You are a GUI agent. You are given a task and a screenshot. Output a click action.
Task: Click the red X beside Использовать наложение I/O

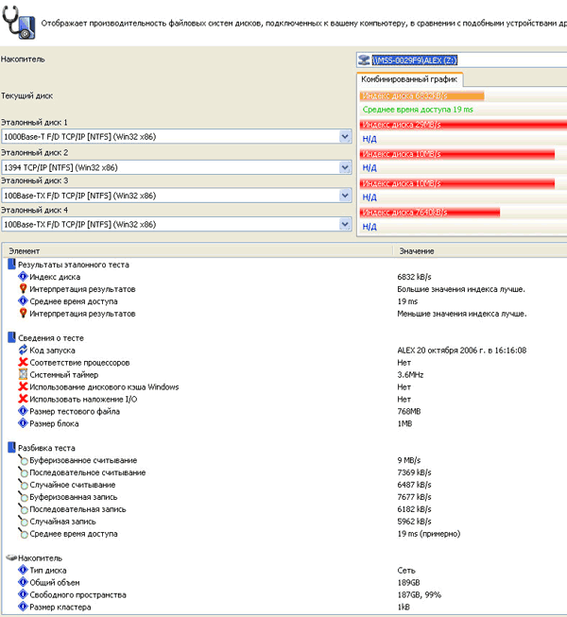click(x=23, y=399)
